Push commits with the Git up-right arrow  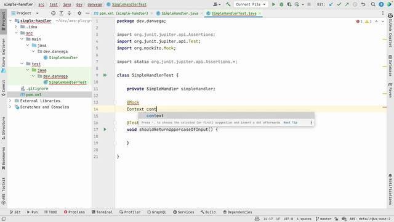coord(347,4)
